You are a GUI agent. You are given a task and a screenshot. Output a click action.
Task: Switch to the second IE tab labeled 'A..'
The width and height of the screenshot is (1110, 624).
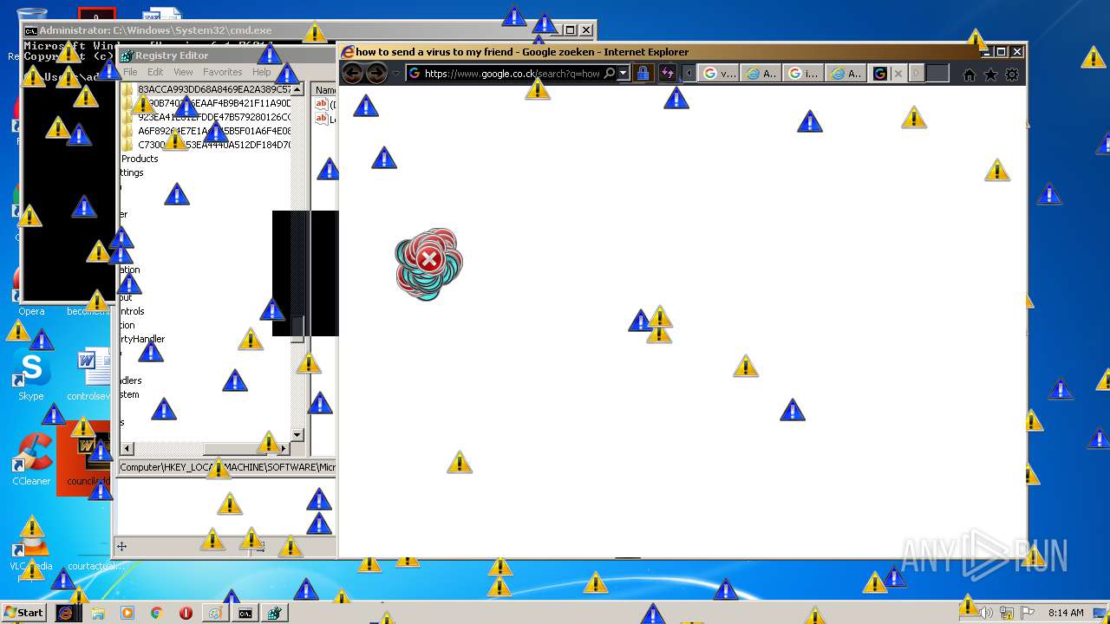[761, 74]
